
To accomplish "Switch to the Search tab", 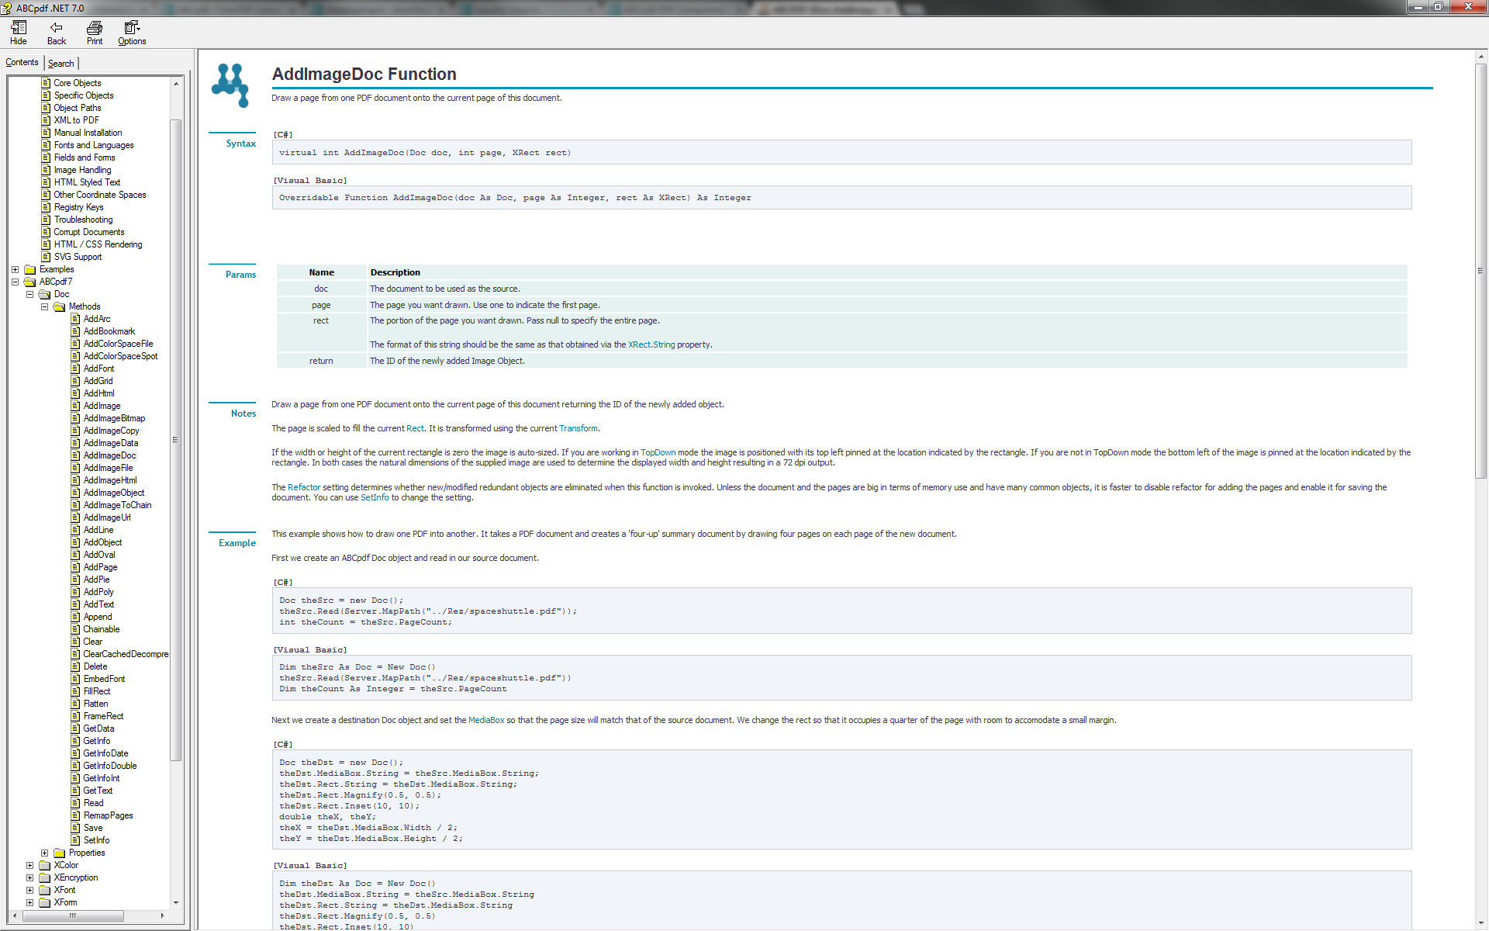I will 60,64.
